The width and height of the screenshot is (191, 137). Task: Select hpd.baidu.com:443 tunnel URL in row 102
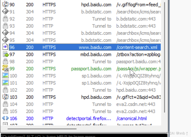pos(136,90)
